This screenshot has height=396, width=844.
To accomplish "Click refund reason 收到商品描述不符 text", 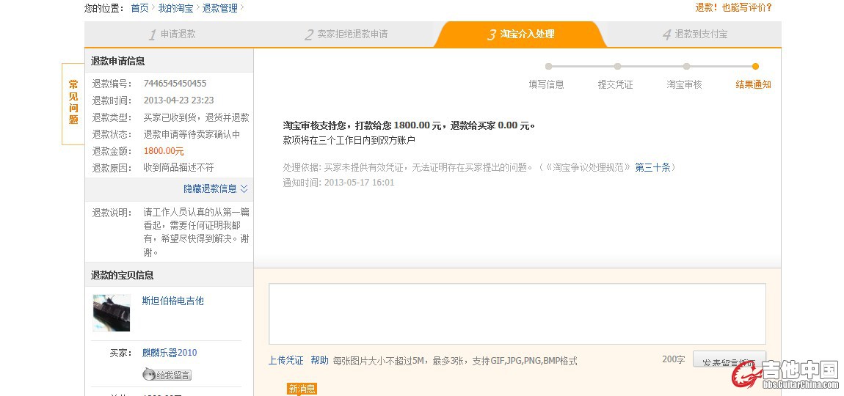I will click(178, 168).
